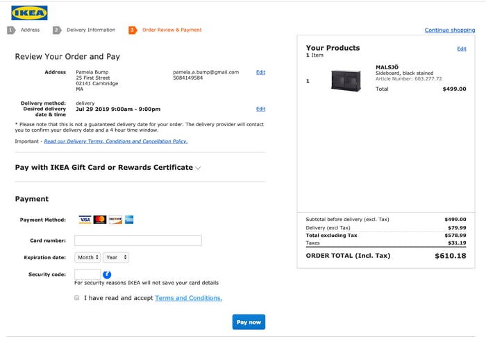The width and height of the screenshot is (486, 341).
Task: Click the step 1 Address number icon
Action: 11,30
